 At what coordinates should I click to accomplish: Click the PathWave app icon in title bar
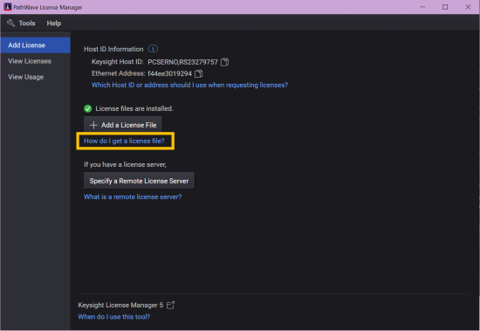click(x=8, y=7)
